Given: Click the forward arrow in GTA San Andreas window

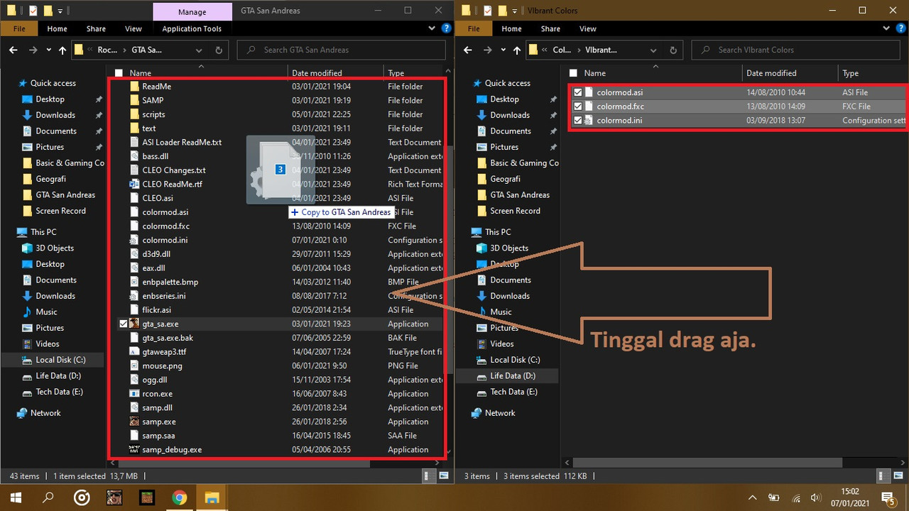Looking at the screenshot, I should (x=33, y=50).
